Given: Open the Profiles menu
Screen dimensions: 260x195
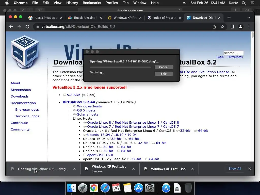Looking at the screenshot, I should click(112, 3).
